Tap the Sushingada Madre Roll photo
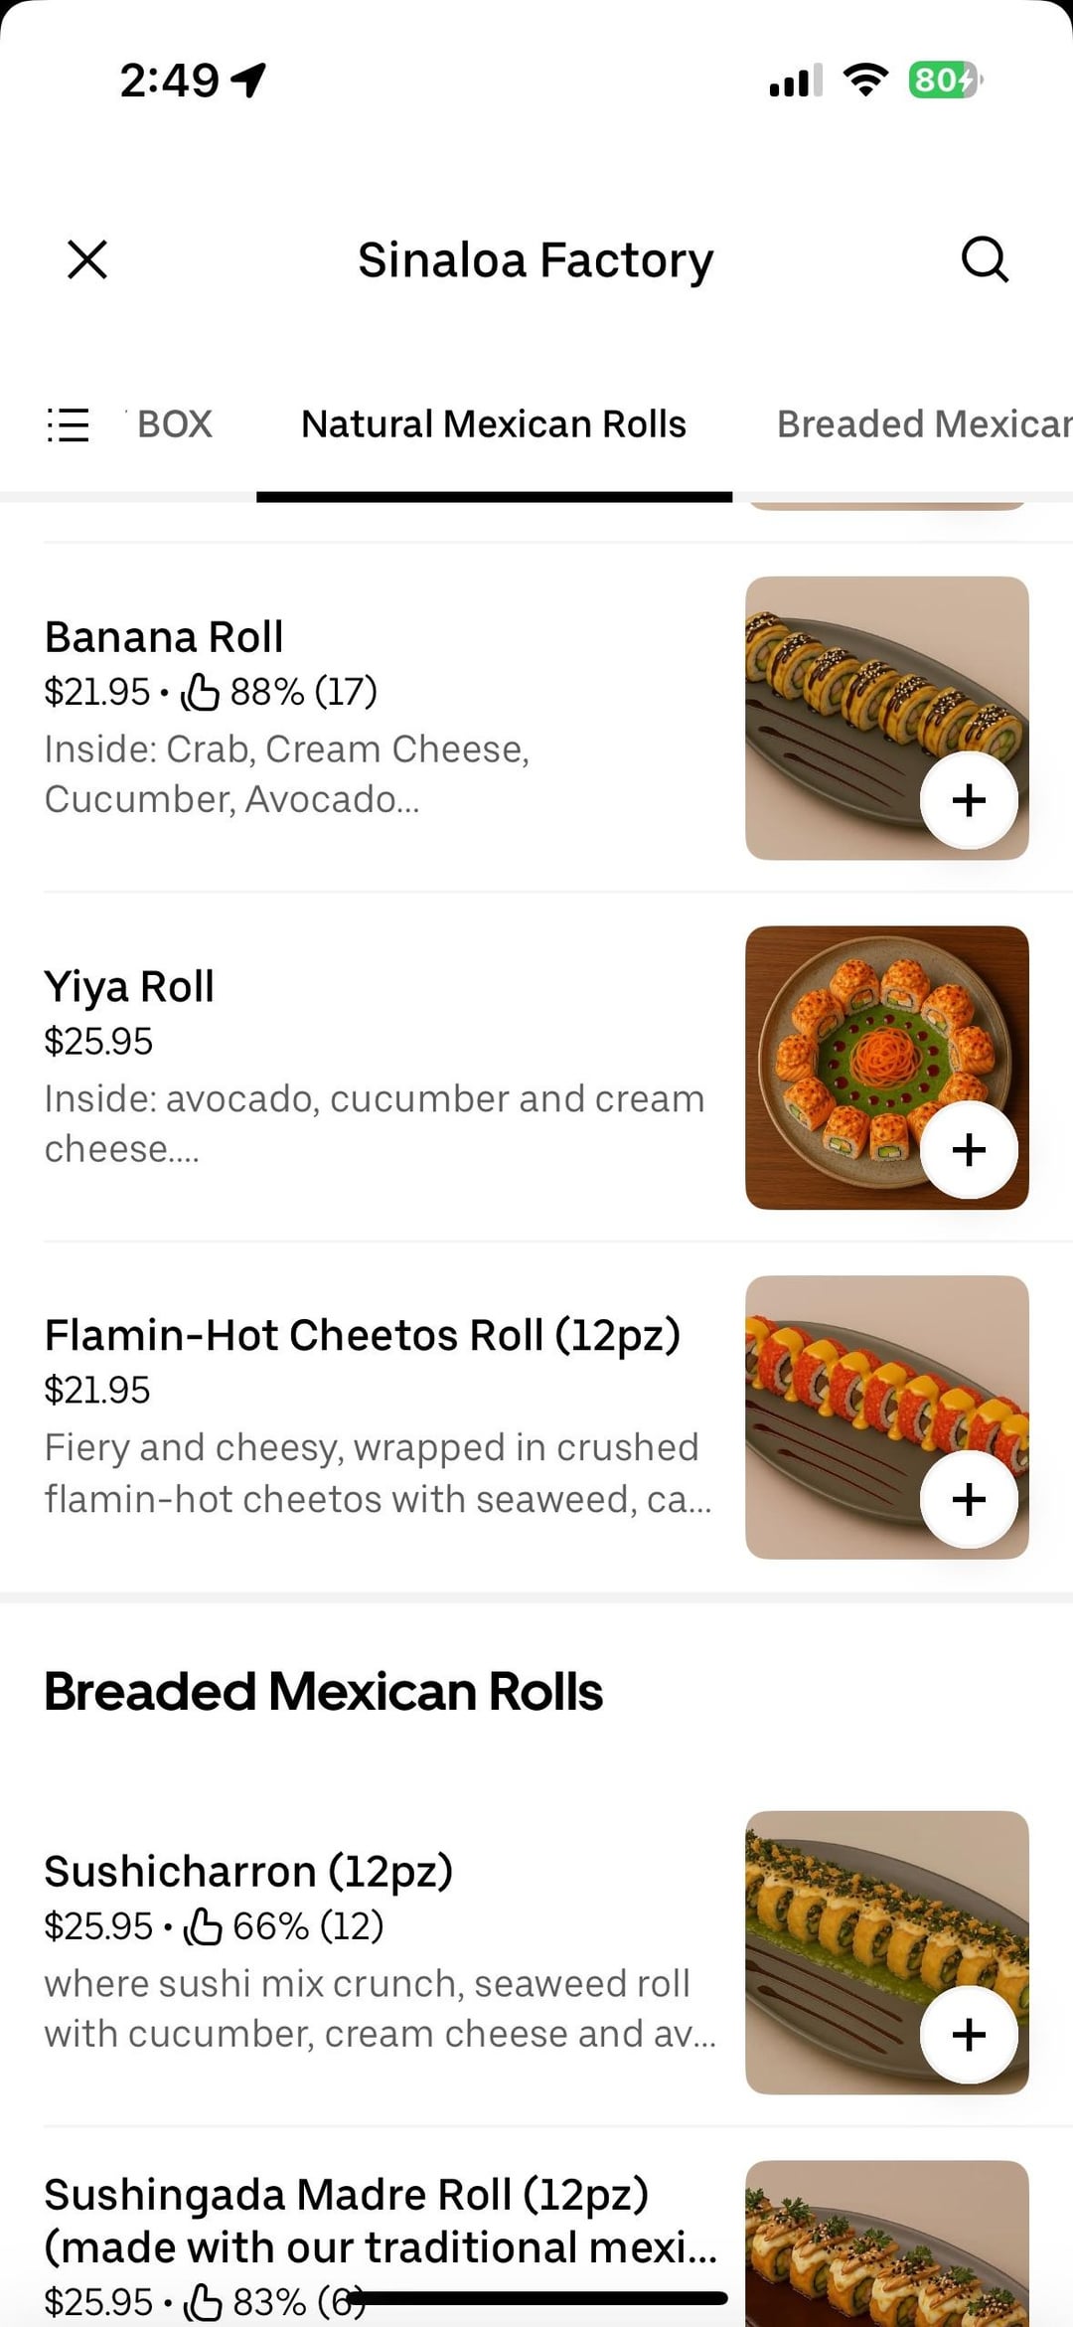Viewport: 1073px width, 2327px height. pyautogui.click(x=886, y=2246)
